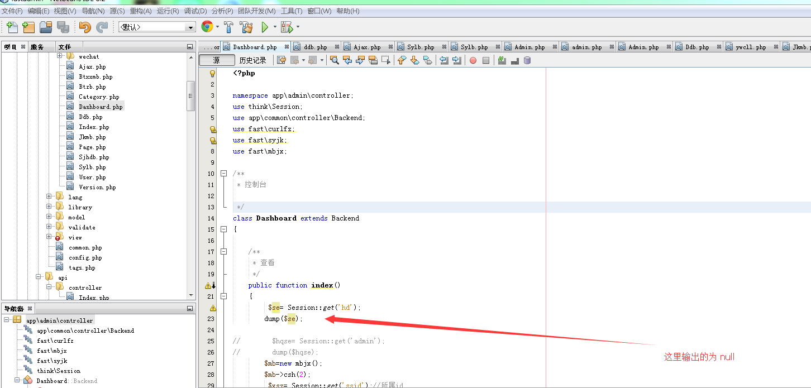
Task: Switch to the Ajax.php editor tab
Action: [x=366, y=47]
